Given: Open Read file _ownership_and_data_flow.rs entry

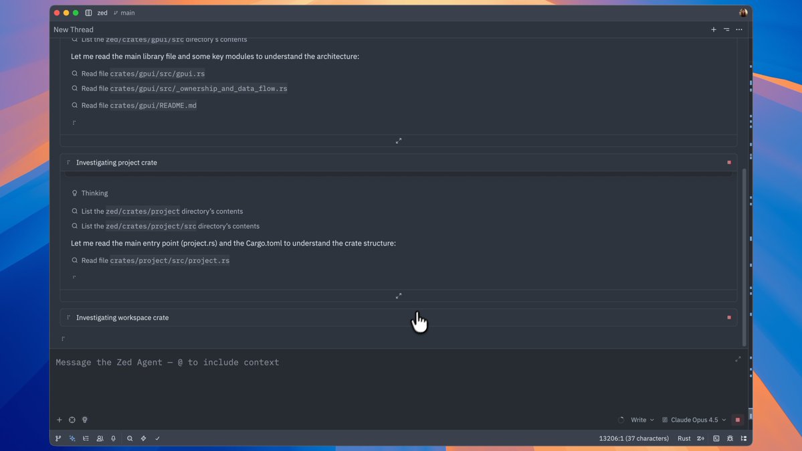Looking at the screenshot, I should tap(179, 88).
